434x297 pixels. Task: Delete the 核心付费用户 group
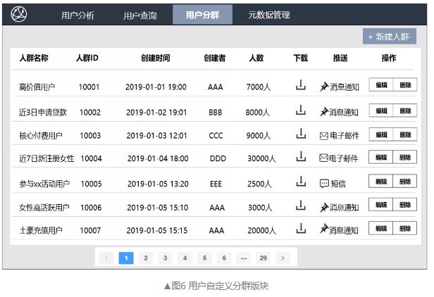tap(405, 134)
